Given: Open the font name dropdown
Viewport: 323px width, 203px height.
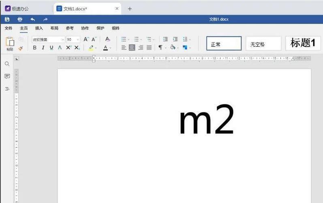Looking at the screenshot, I should [62, 40].
